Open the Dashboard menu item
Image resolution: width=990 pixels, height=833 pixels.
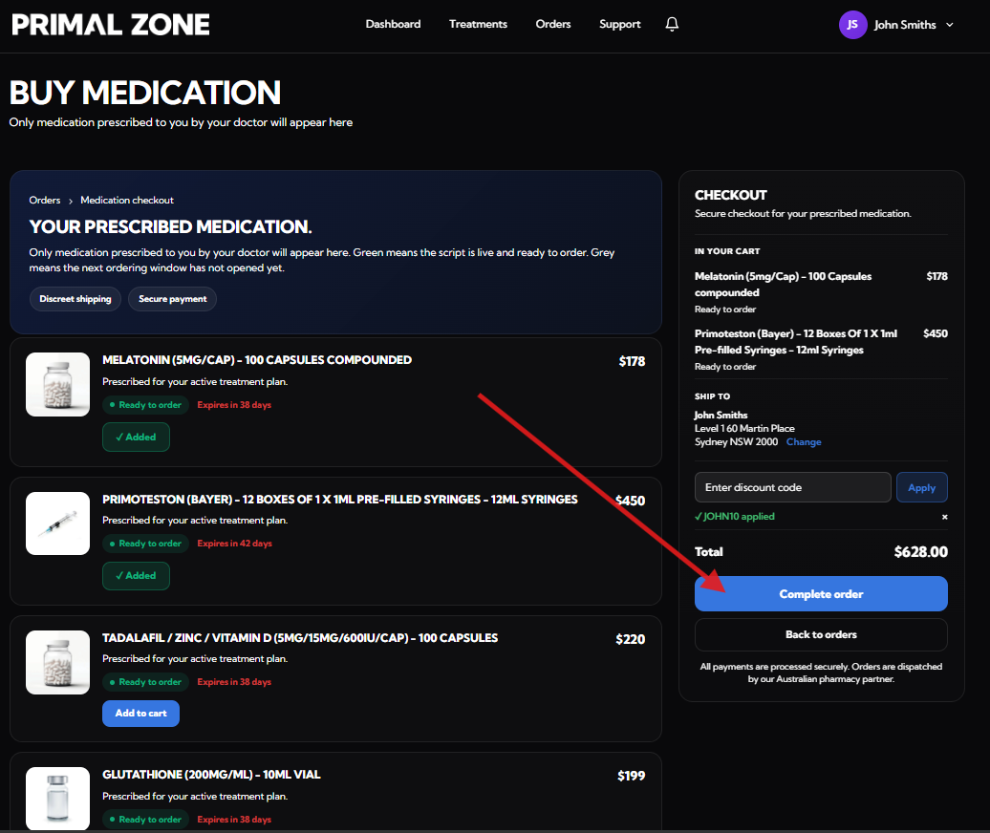(x=393, y=24)
